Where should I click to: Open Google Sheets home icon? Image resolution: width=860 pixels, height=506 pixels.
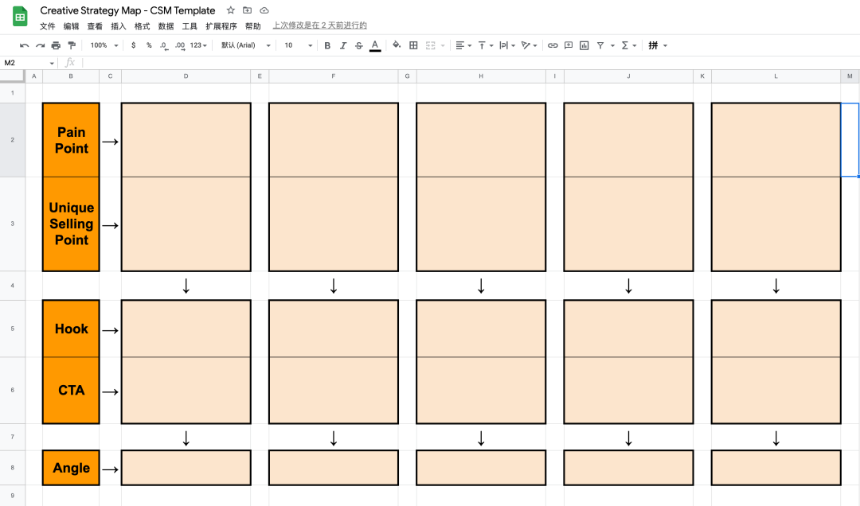(20, 17)
